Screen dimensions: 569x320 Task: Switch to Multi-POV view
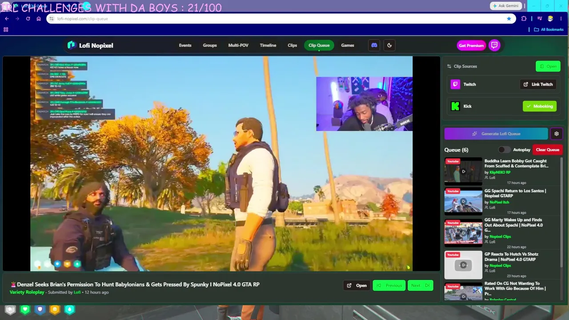[238, 45]
